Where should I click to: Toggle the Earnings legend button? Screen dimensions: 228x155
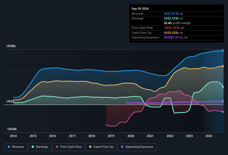coord(40,147)
